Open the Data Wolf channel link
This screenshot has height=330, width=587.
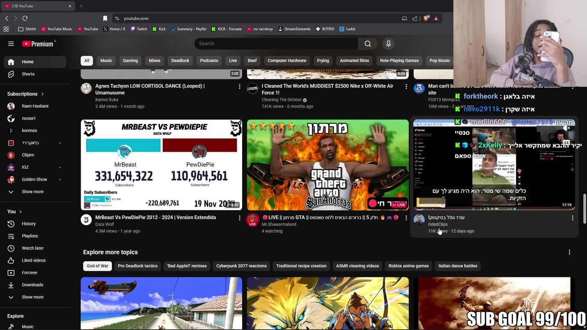pyautogui.click(x=105, y=224)
